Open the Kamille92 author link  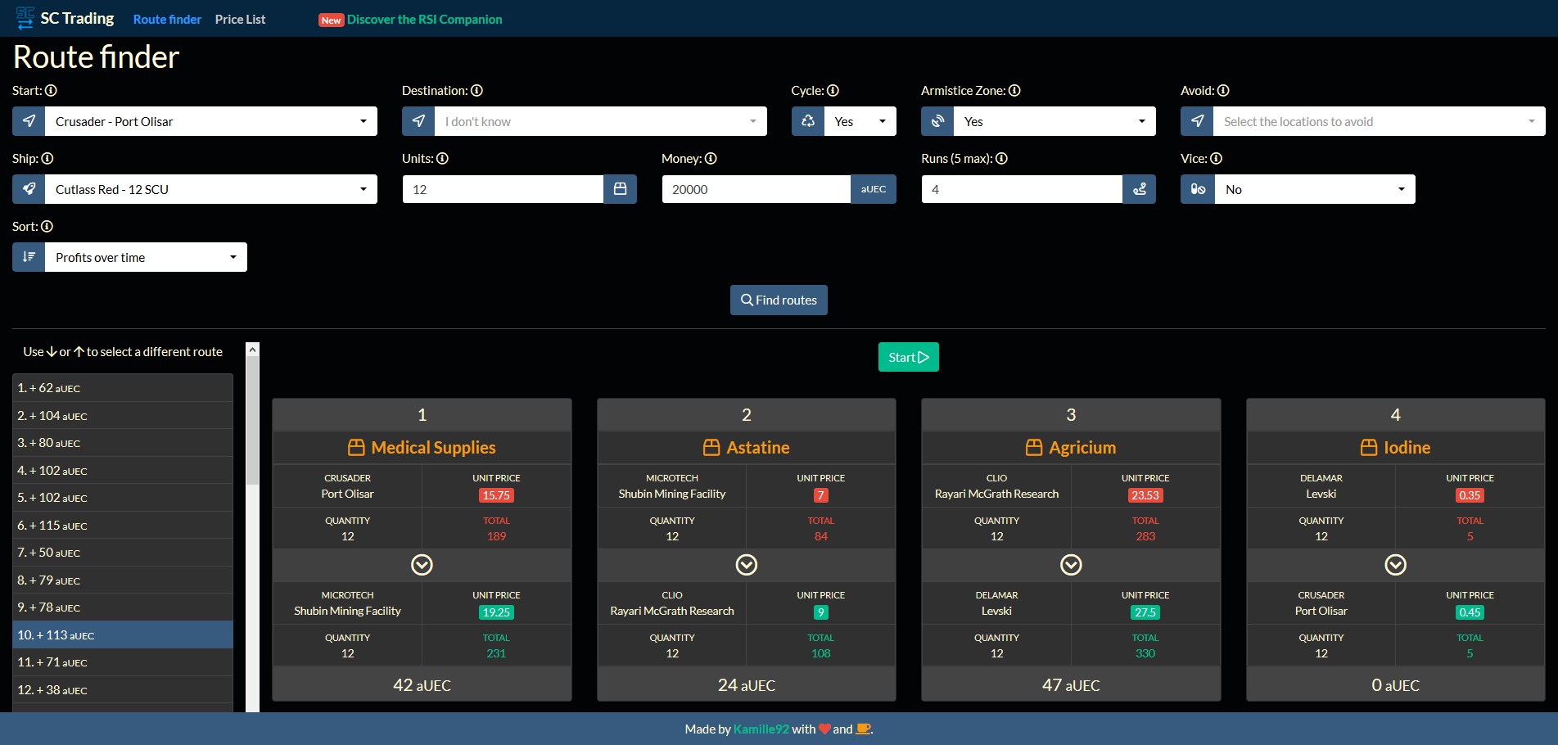[x=761, y=729]
